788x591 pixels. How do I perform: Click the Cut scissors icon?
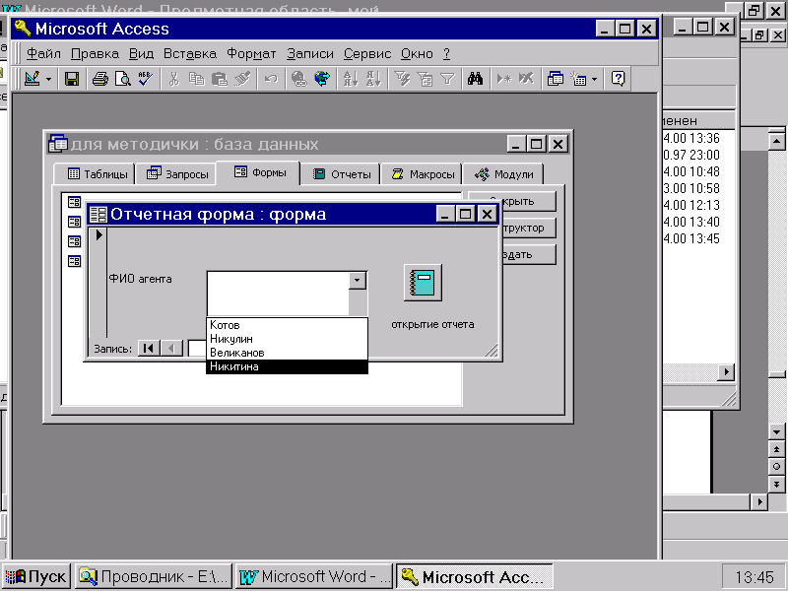point(174,79)
